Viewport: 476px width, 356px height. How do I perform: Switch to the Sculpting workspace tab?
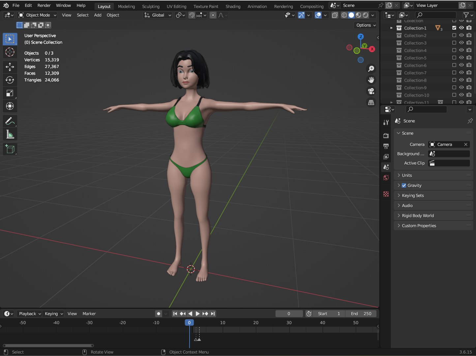tap(151, 6)
